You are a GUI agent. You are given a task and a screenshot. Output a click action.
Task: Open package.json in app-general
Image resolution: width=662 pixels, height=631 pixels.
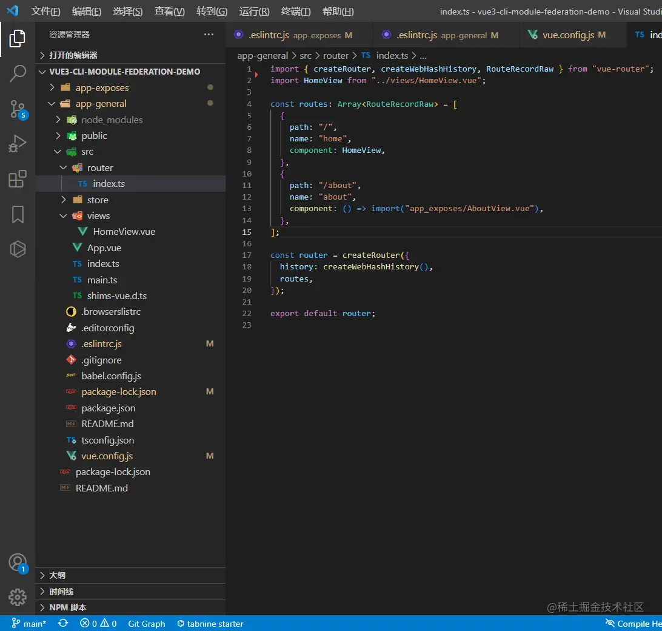point(130,408)
